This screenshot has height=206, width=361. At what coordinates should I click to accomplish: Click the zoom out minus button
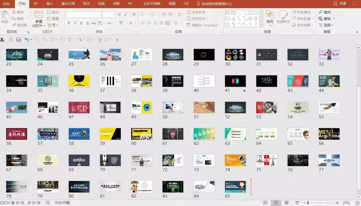(x=305, y=203)
